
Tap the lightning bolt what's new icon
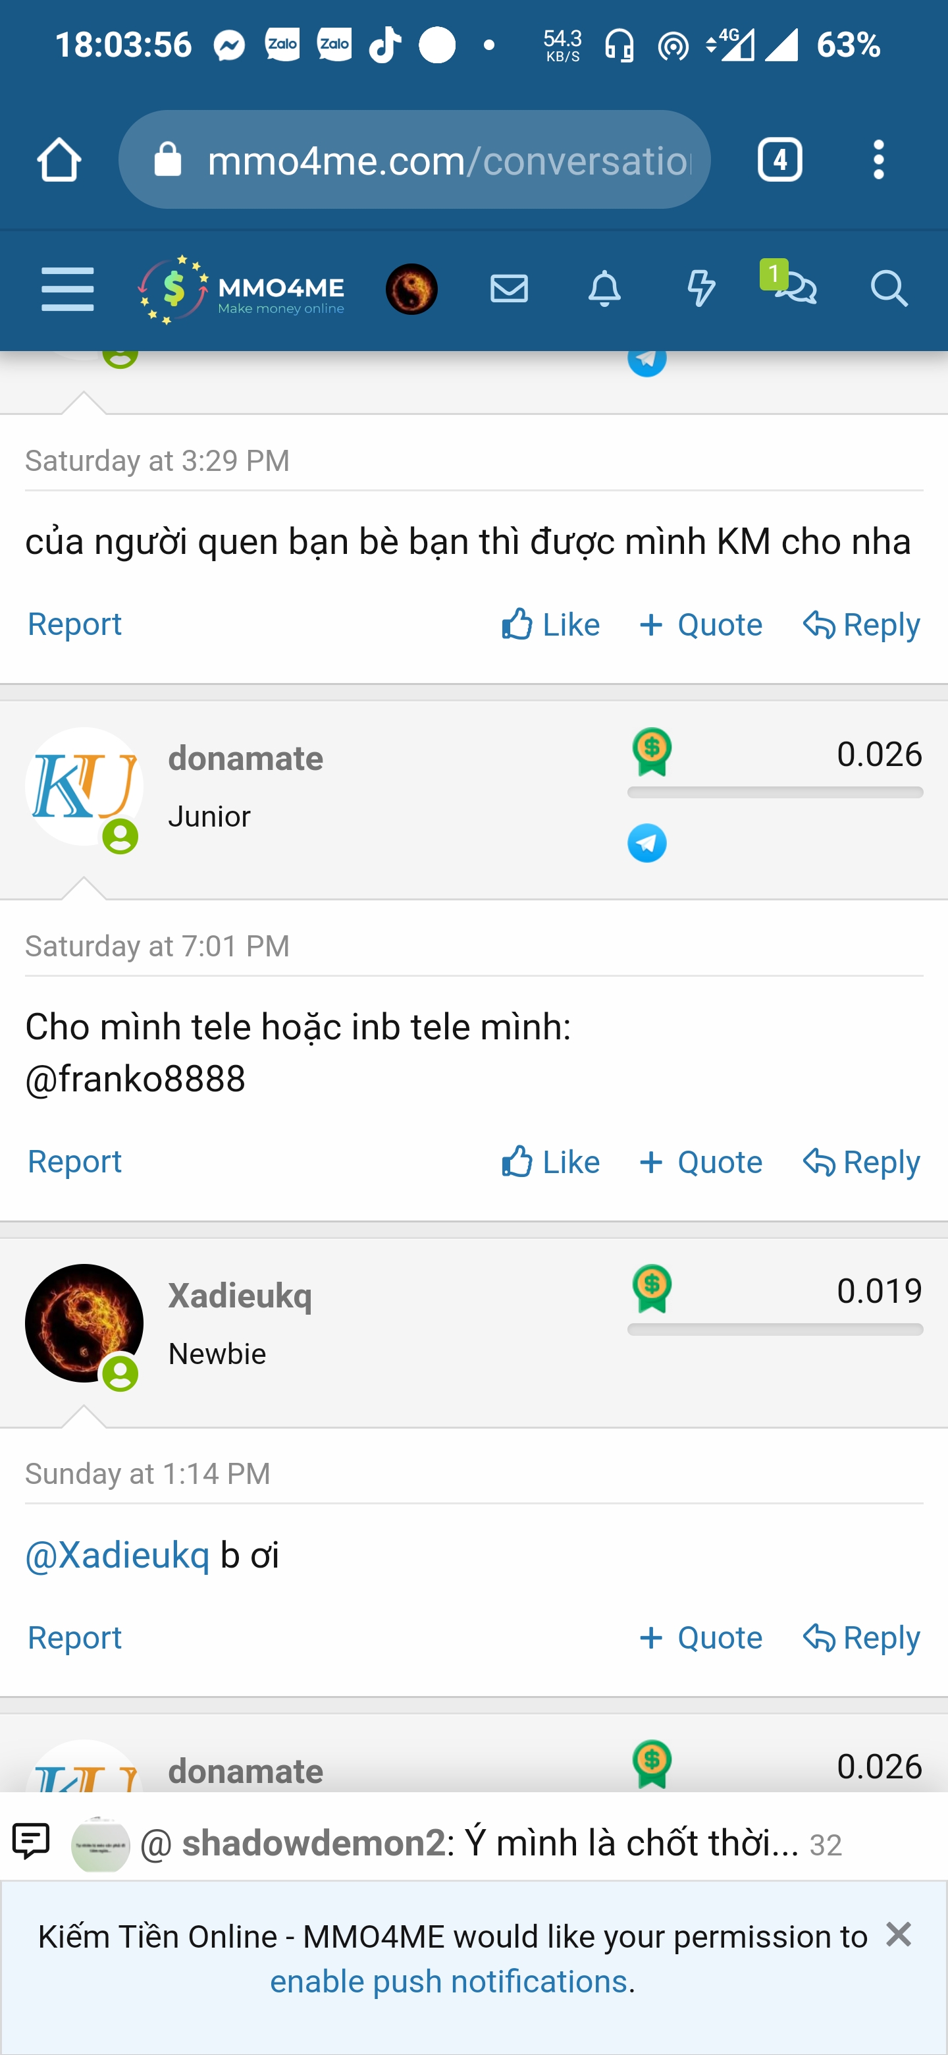tap(701, 288)
